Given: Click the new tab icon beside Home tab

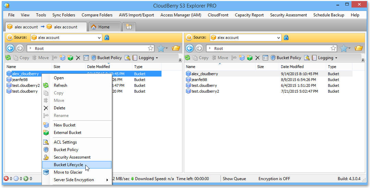Looking at the screenshot, I should (129, 27).
